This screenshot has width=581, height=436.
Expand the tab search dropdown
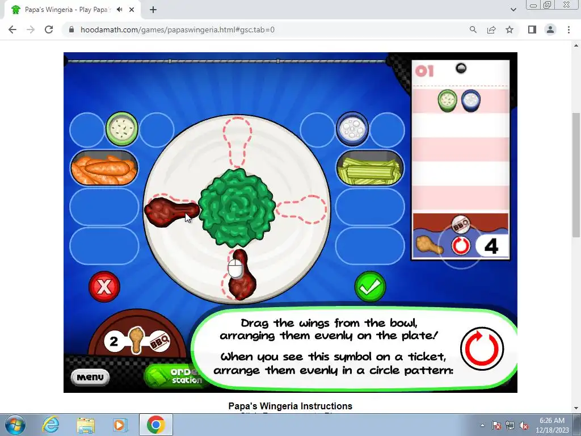coord(513,10)
